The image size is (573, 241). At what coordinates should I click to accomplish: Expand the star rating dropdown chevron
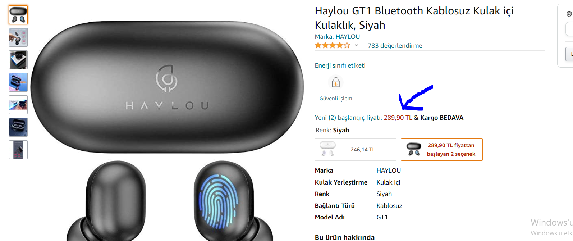[x=356, y=45]
